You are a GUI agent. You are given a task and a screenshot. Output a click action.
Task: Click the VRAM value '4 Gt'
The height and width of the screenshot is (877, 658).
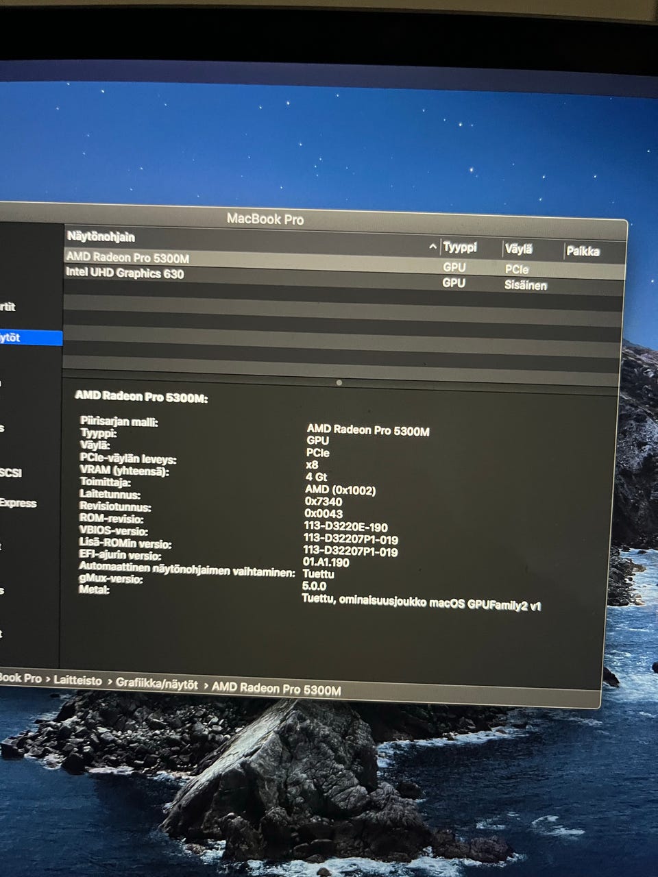pyautogui.click(x=316, y=477)
